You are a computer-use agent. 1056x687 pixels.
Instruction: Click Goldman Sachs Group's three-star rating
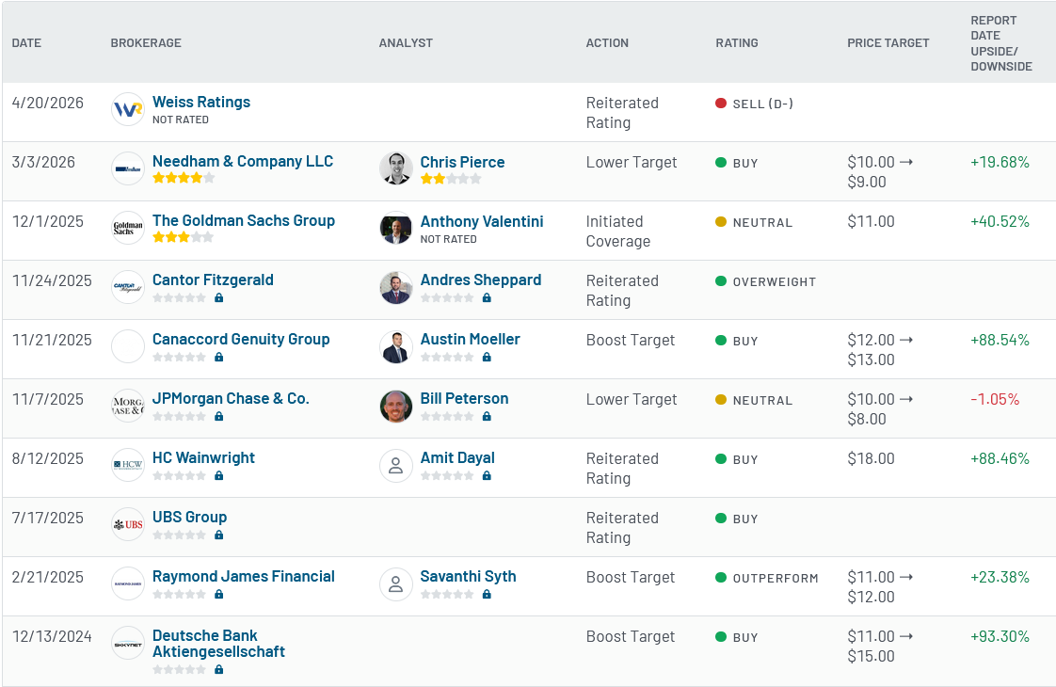pyautogui.click(x=184, y=237)
